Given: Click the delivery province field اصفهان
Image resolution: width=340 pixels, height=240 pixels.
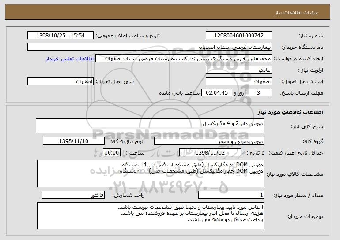Looking at the screenshot, I should click(239, 81).
